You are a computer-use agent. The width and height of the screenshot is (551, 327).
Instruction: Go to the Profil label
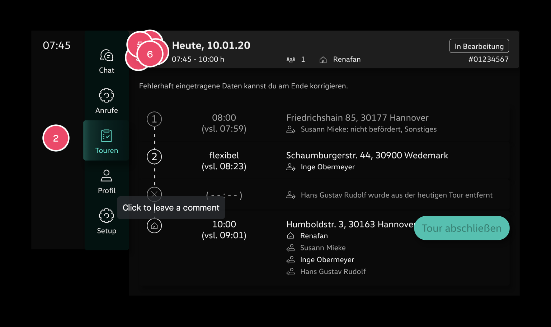pos(107,190)
